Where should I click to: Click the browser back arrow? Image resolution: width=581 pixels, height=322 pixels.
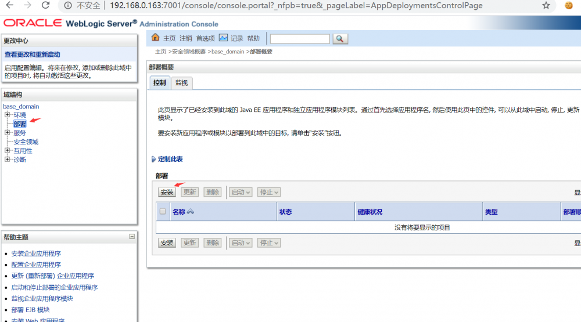[x=10, y=5]
